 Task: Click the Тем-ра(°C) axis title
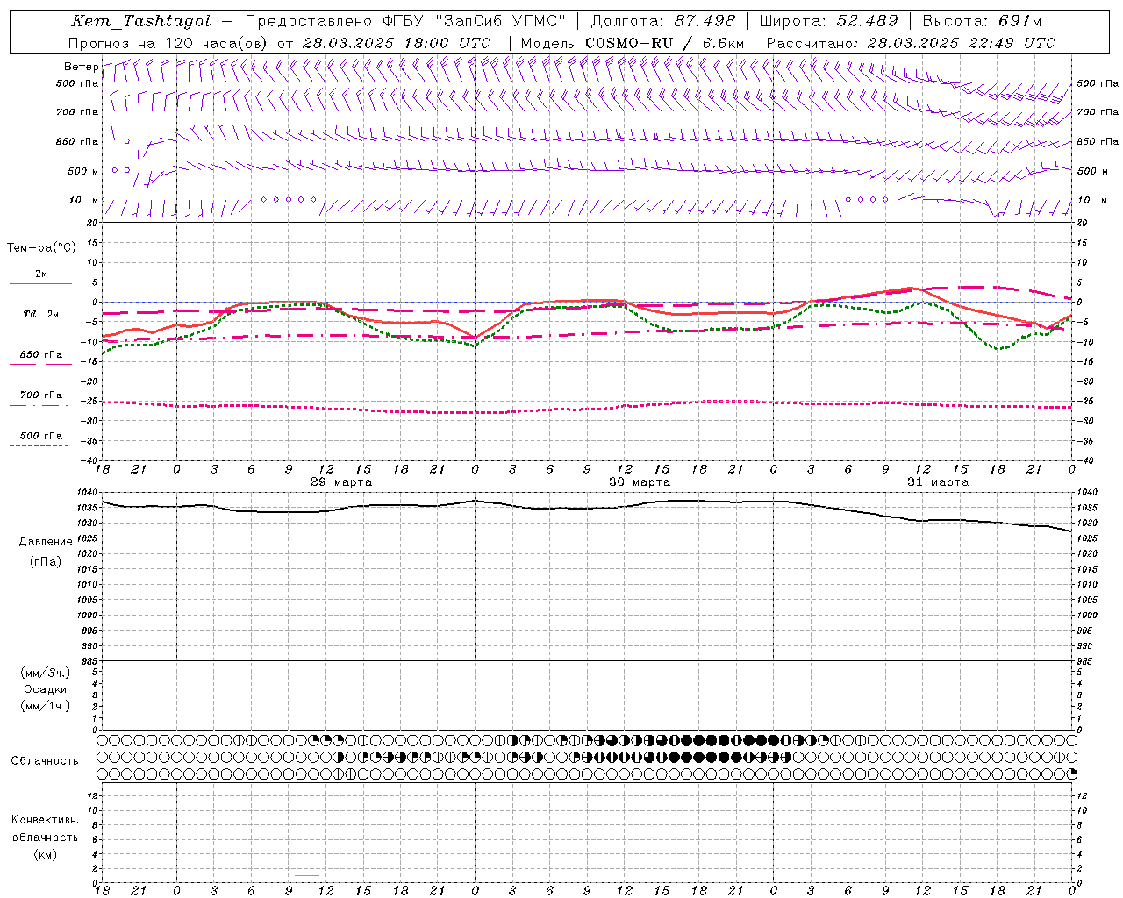(41, 248)
